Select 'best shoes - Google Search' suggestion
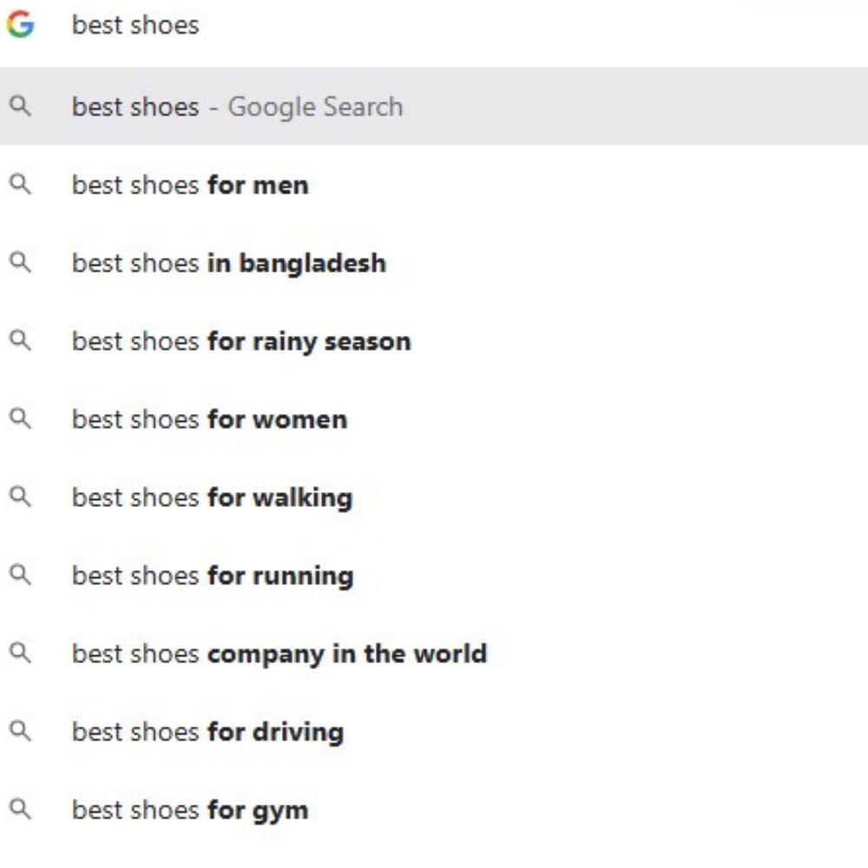This screenshot has height=868, width=868. click(237, 107)
